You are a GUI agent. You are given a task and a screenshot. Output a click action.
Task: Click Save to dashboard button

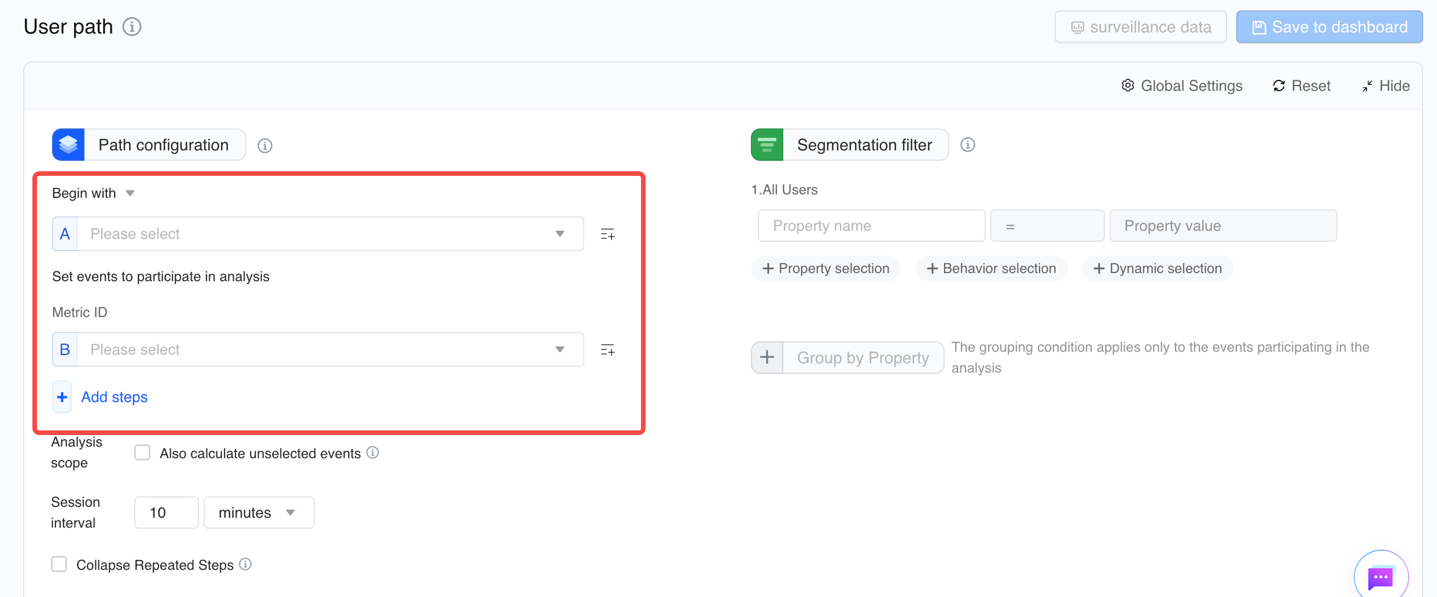pos(1329,27)
